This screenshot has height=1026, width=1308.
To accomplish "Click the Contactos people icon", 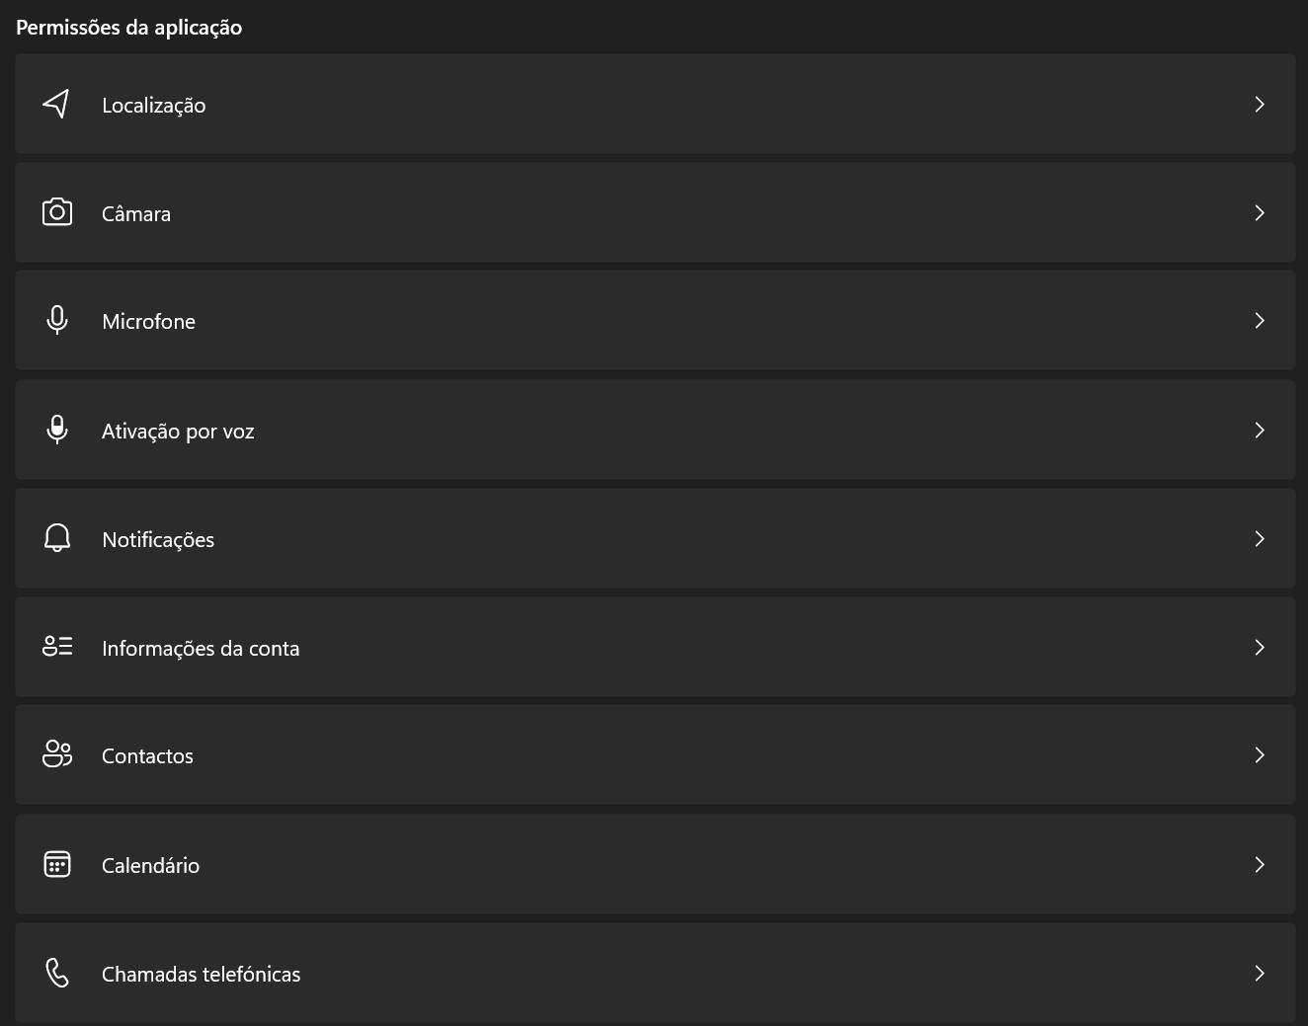I will (x=57, y=754).
